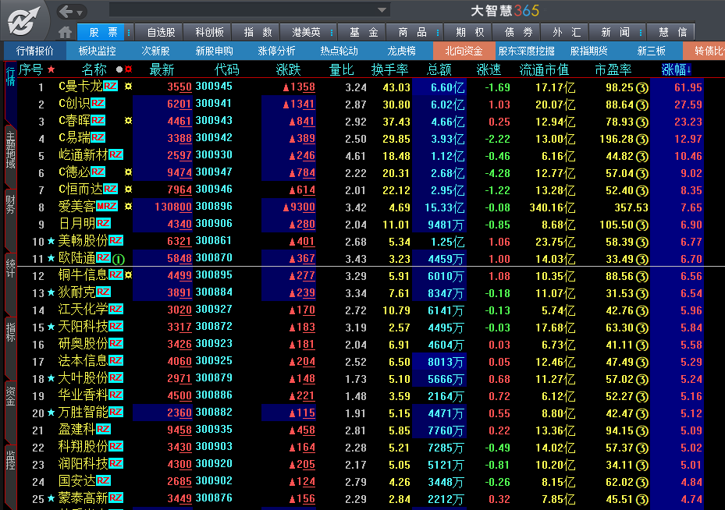Open the 热点轮动 sub-tab
The height and width of the screenshot is (510, 725).
coord(339,51)
